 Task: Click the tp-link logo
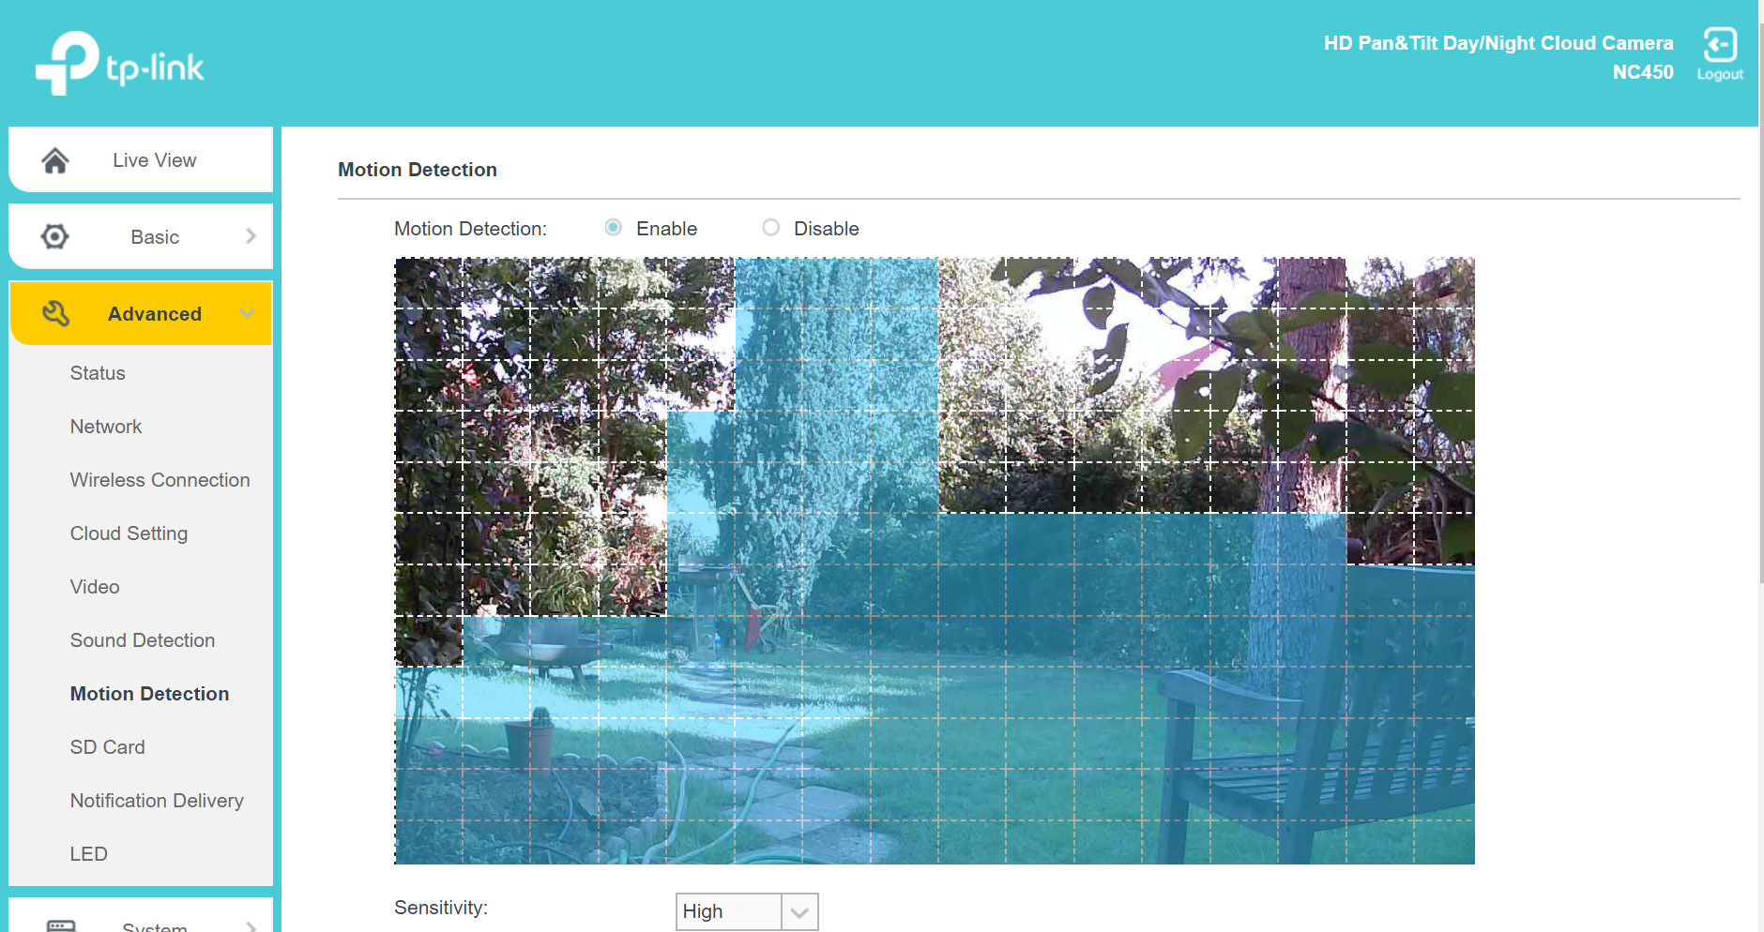tap(120, 63)
